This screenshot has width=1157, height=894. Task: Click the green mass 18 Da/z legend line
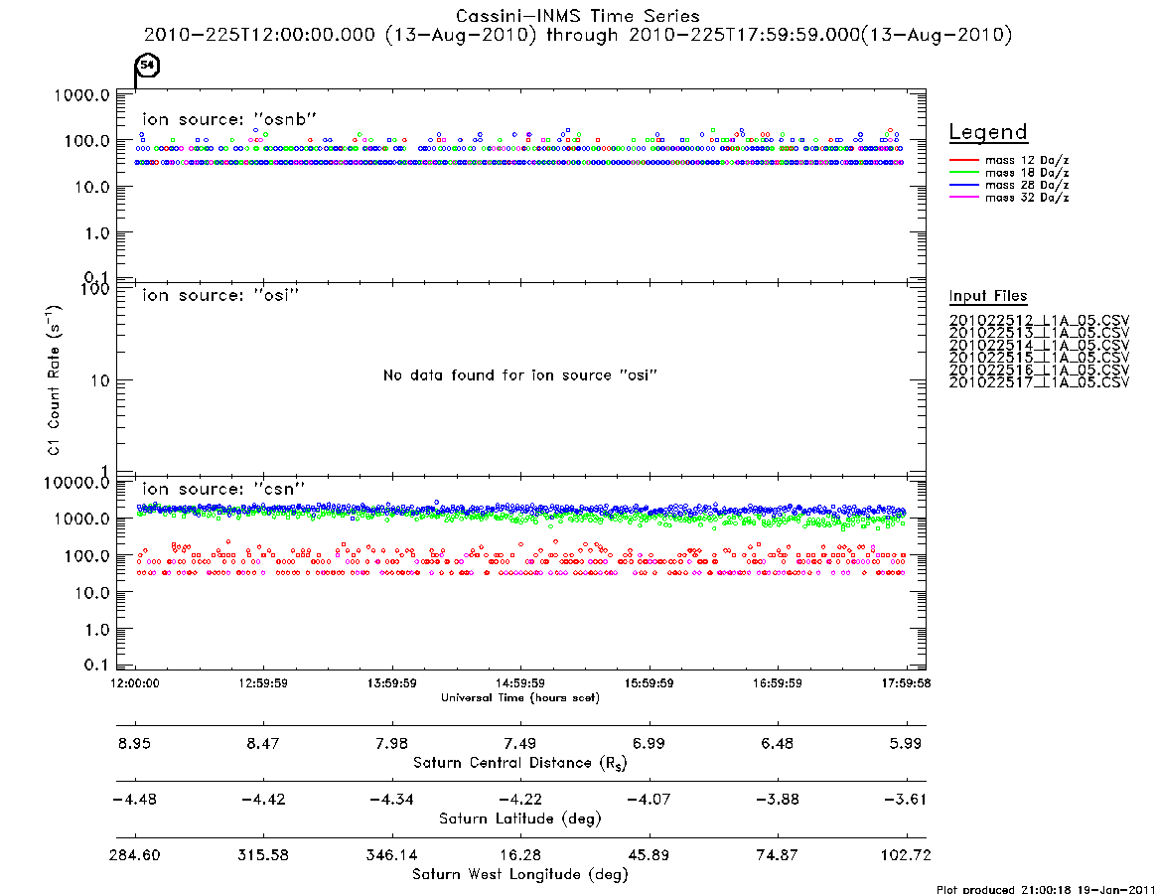pos(963,173)
